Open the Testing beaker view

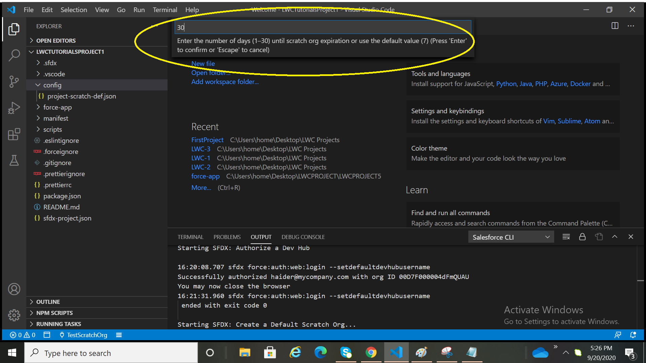click(14, 160)
